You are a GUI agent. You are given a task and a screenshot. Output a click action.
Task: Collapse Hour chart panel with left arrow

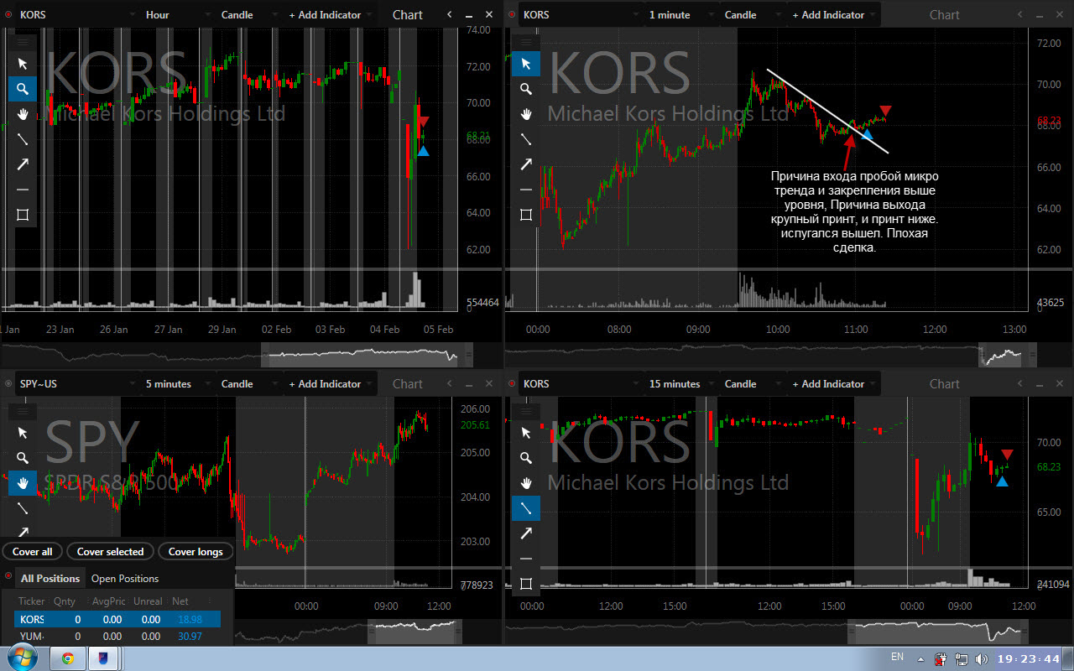click(449, 15)
